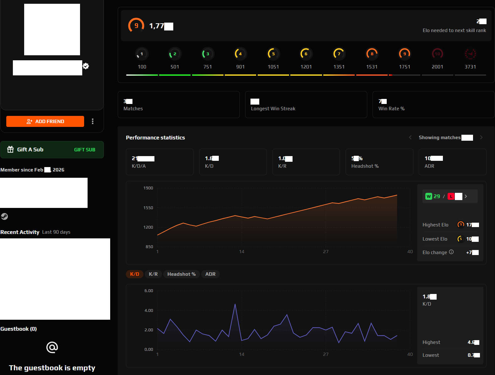The image size is (495, 375).
Task: Click the skill level 1 badge icon
Action: pos(142,54)
